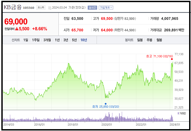
Task: Click the red up-triangle price change icon
Action: point(17,29)
